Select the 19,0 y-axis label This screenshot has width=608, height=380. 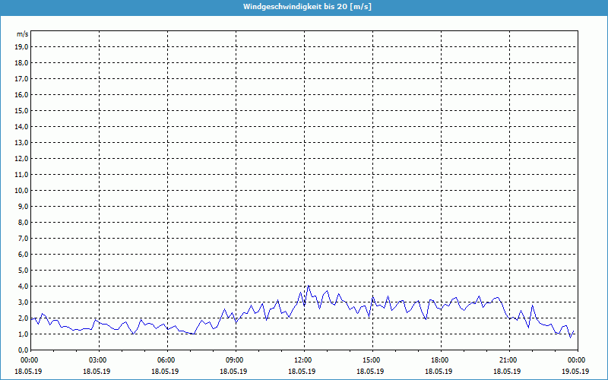pos(22,47)
